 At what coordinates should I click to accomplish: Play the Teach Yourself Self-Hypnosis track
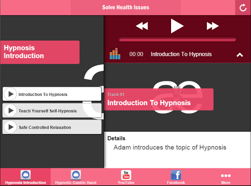[10, 111]
